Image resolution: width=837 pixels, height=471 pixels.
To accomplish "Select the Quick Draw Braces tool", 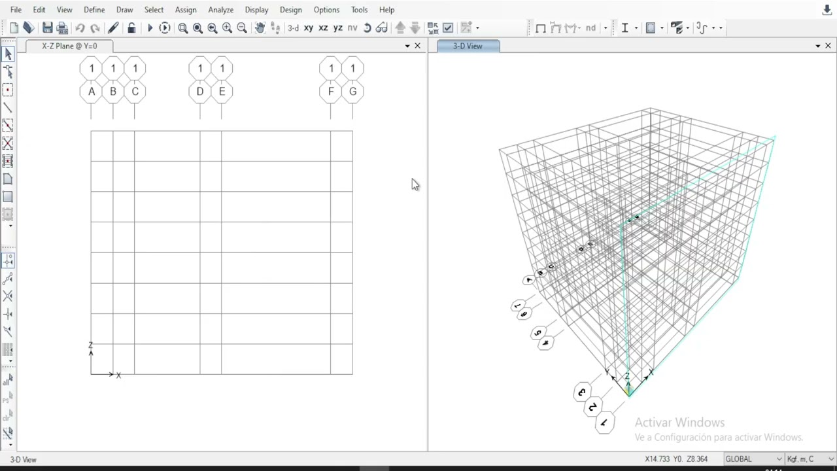I will point(8,143).
